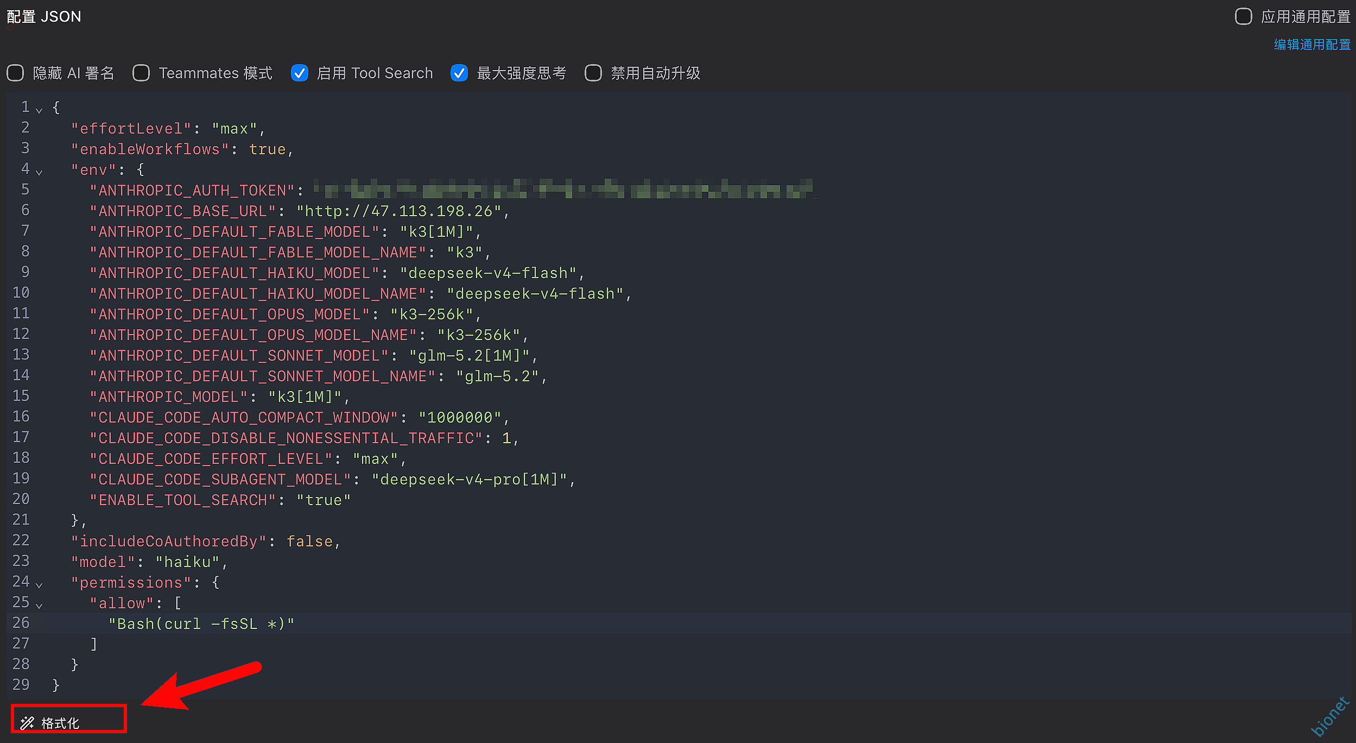Click the "1000000" compact window value
Screen dimensions: 1356x743
pos(460,418)
